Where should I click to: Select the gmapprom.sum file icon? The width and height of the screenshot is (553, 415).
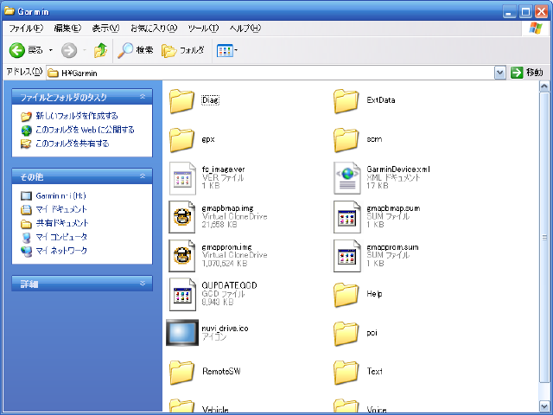point(347,256)
